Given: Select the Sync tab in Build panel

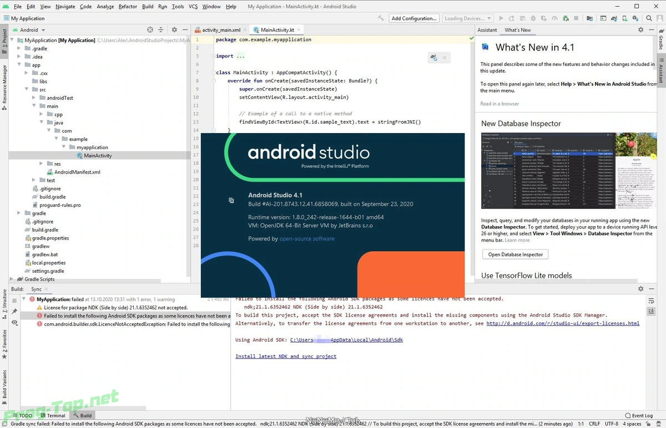Looking at the screenshot, I should pyautogui.click(x=36, y=289).
